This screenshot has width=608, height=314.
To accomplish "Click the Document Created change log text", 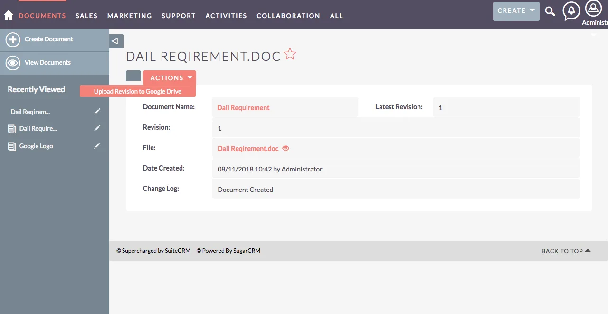I will pyautogui.click(x=246, y=190).
